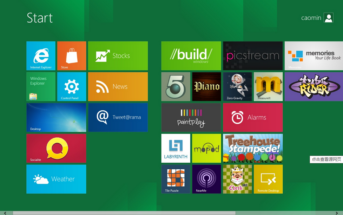Launch the Remote Desktop tile
343x215 pixels.
[269, 179]
